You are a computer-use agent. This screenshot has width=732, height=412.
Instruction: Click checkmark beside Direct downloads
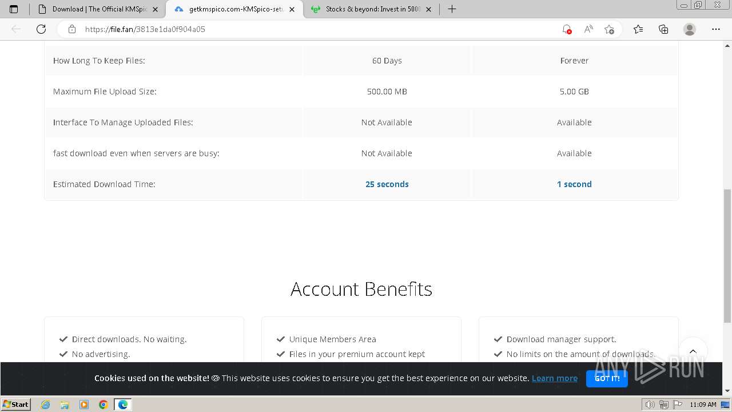click(63, 339)
